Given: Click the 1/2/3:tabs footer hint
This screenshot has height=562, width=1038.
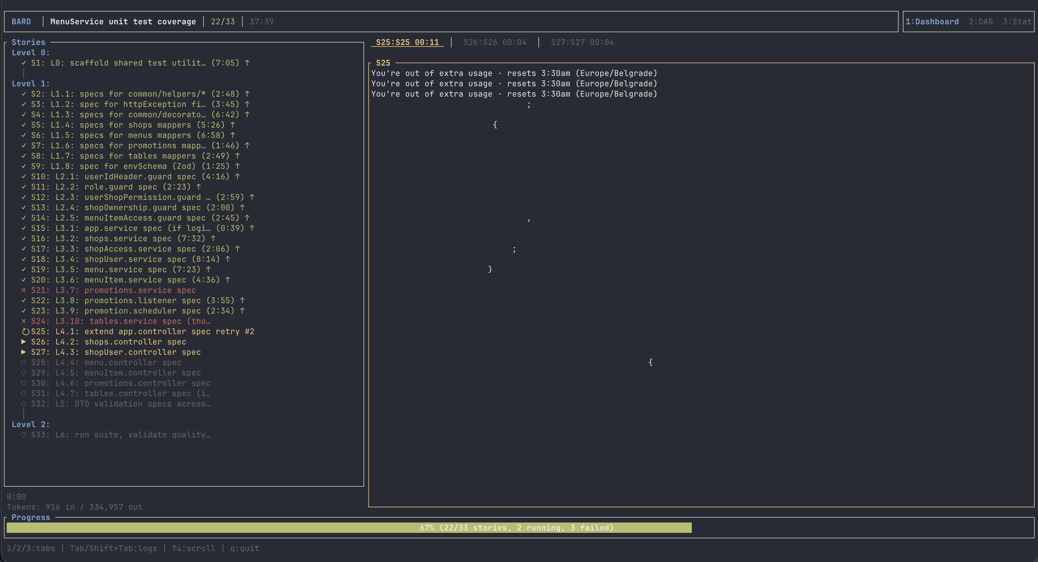Looking at the screenshot, I should [x=31, y=549].
